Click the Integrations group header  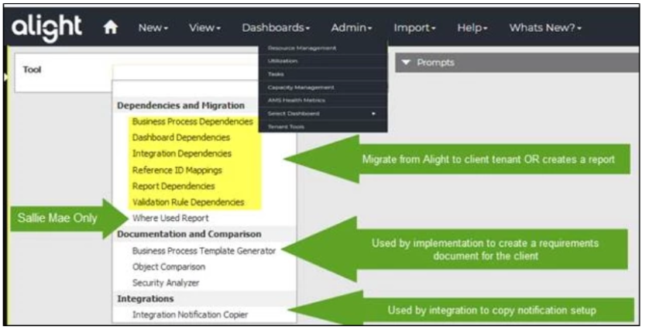[146, 299]
